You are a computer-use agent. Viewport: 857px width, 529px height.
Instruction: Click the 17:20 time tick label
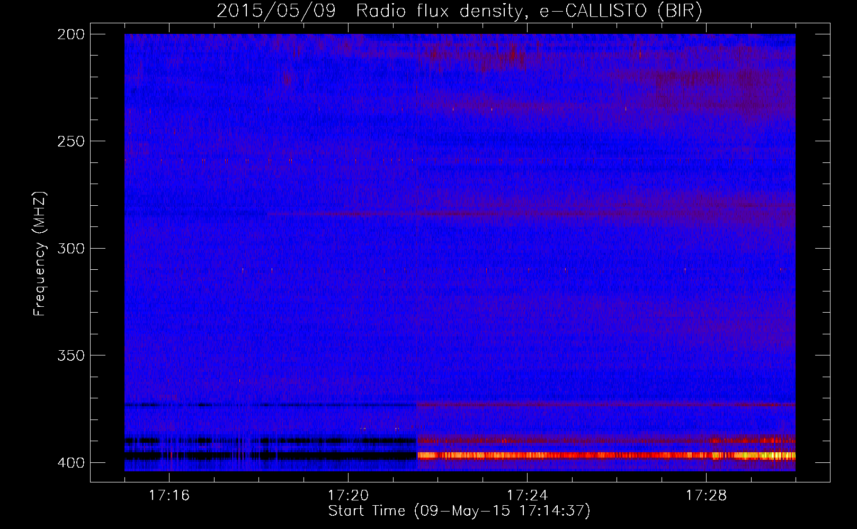coord(348,495)
